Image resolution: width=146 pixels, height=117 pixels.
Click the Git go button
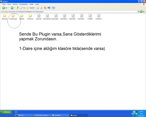click(x=142, y=12)
